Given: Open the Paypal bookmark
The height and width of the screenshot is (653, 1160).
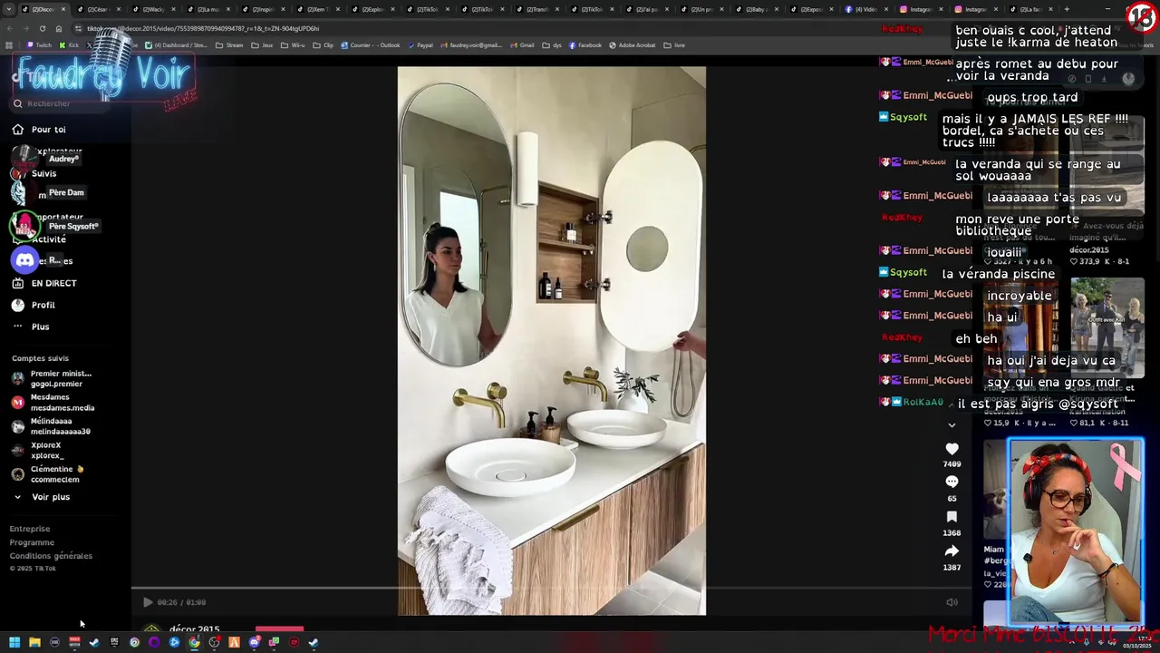Looking at the screenshot, I should 420,45.
